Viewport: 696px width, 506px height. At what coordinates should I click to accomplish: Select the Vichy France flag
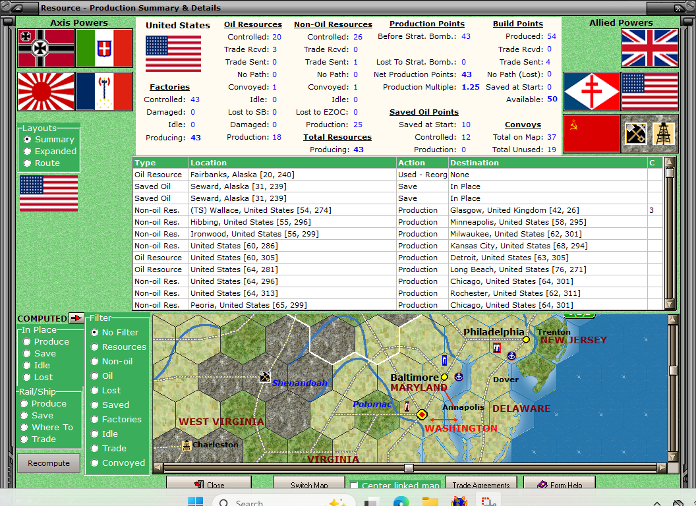pos(104,92)
